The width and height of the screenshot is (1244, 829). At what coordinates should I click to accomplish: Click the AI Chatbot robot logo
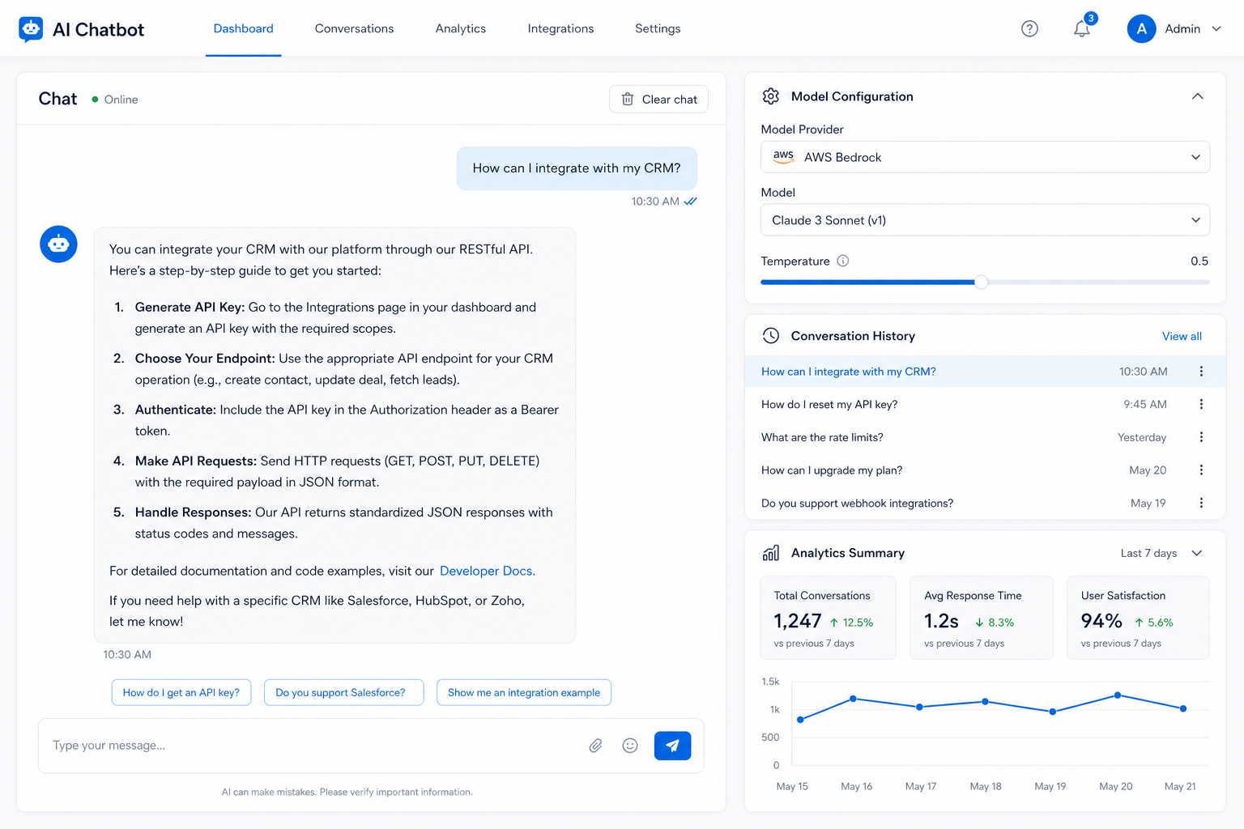pyautogui.click(x=31, y=29)
